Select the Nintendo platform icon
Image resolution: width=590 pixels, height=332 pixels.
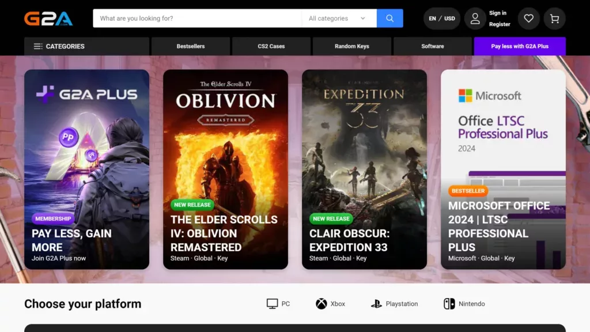pos(449,304)
